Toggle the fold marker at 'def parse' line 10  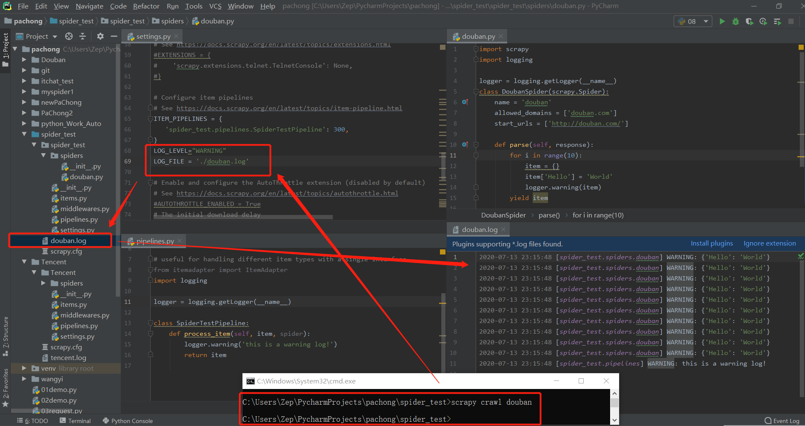tap(476, 145)
